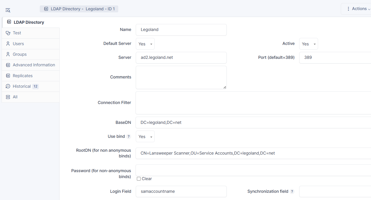Click the Groups person icon in sidebar
This screenshot has width=371, height=200.
(8, 54)
